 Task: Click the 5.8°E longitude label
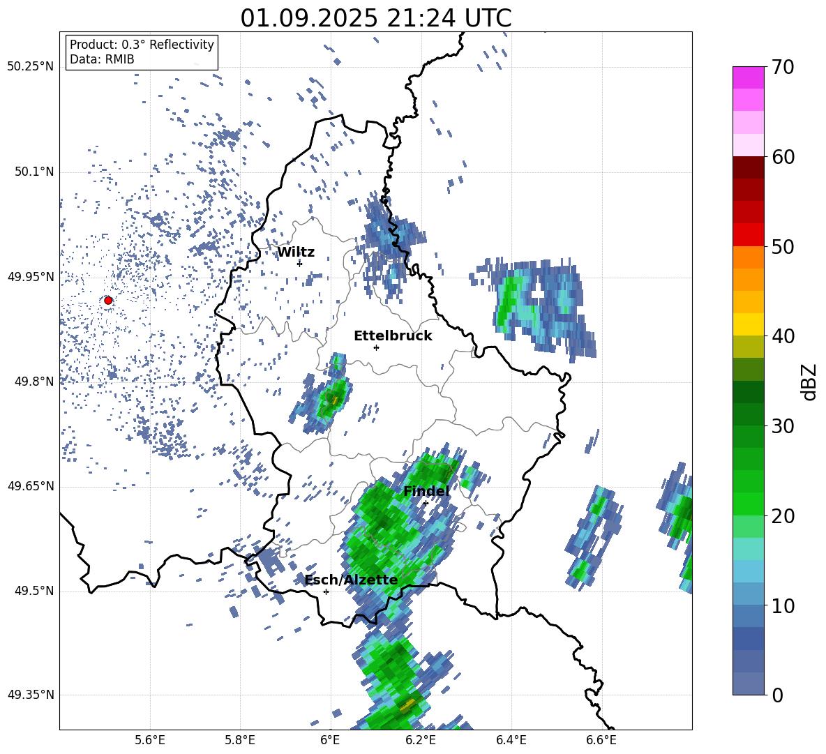coord(240,740)
